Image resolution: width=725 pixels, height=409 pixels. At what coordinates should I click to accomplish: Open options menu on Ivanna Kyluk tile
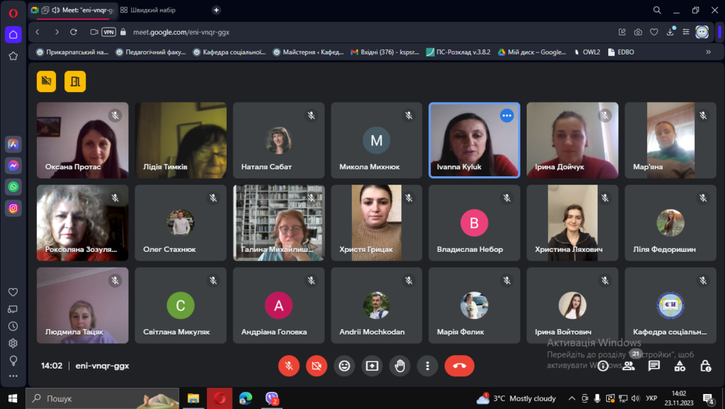[x=507, y=115]
